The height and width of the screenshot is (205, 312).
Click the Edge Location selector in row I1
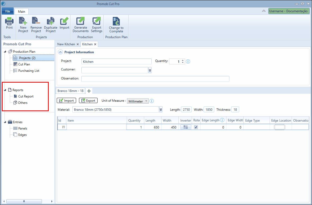coord(279,127)
